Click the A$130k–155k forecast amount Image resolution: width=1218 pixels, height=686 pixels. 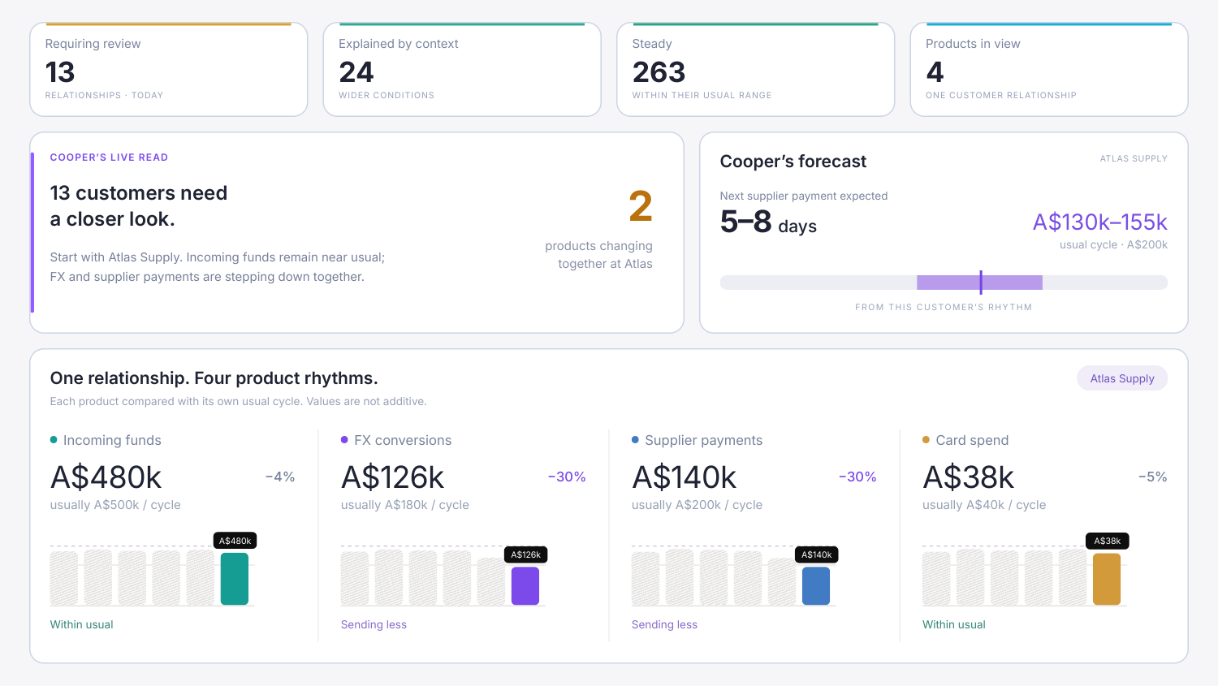click(x=1100, y=222)
